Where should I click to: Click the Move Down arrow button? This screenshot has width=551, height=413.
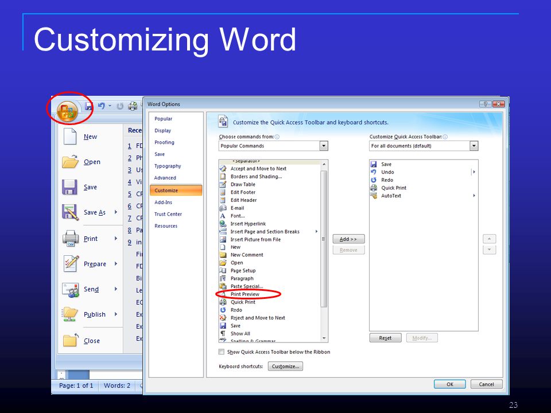tap(489, 250)
